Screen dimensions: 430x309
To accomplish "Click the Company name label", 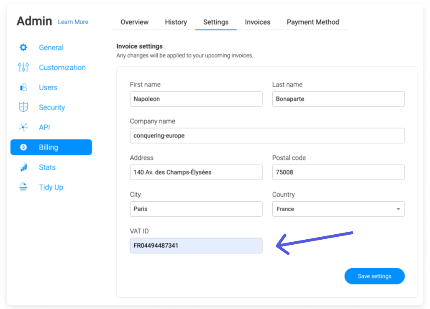I will click(153, 121).
